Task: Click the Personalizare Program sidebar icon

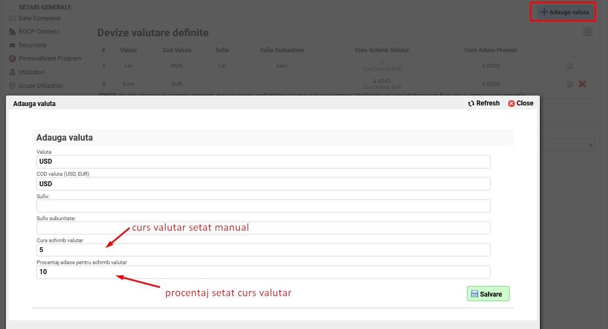Action: coord(13,59)
